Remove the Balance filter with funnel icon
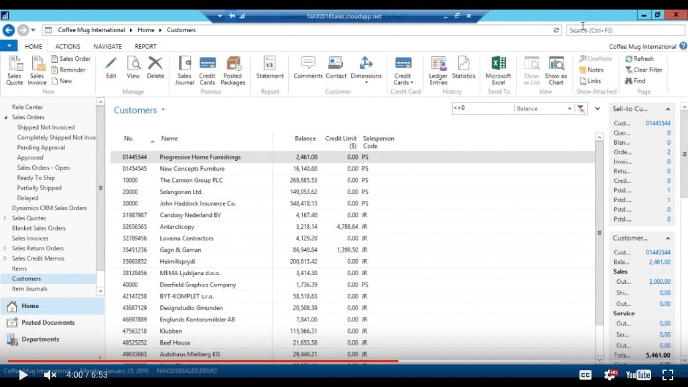 click(x=581, y=109)
